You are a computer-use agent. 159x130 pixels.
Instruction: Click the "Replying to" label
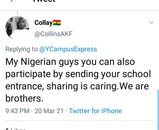[x=22, y=49]
